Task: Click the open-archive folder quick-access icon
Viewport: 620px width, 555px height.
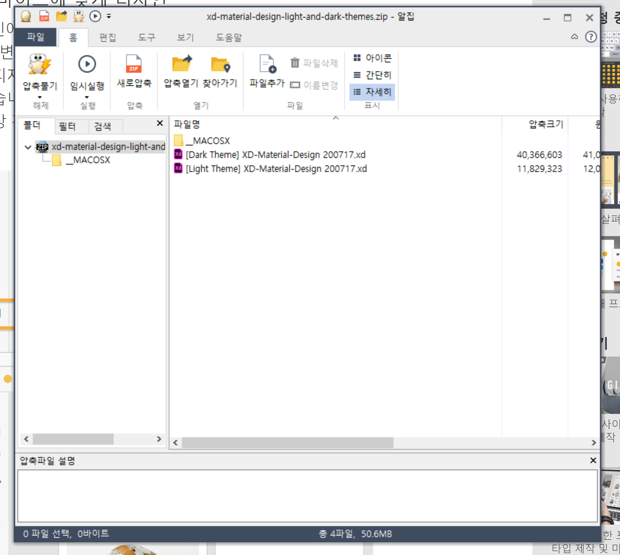Action: point(61,16)
